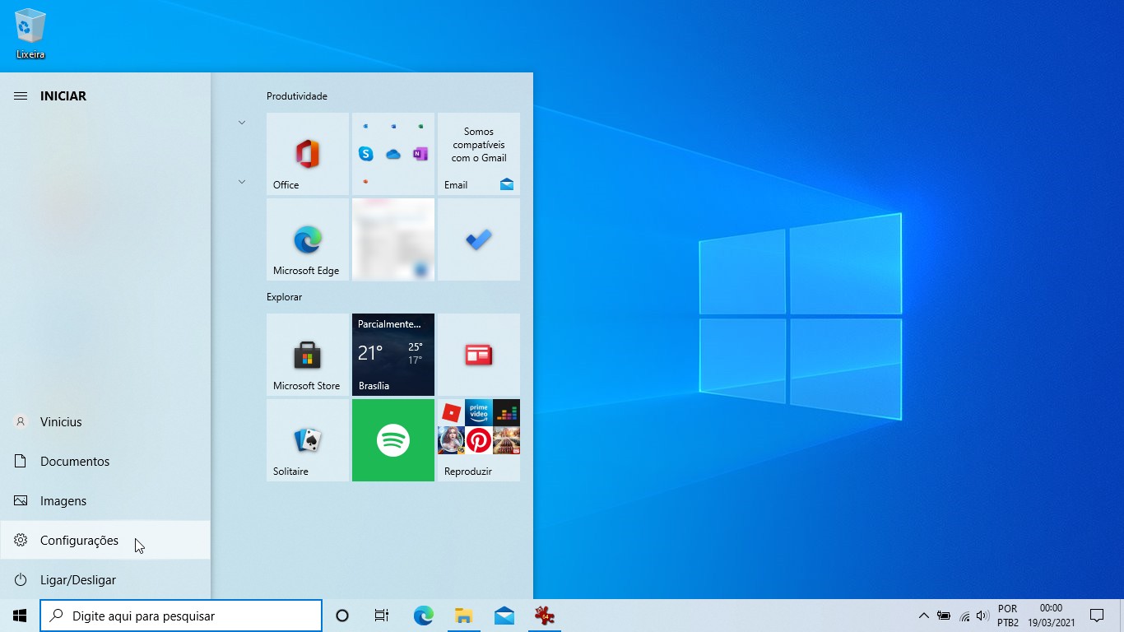Launch the Microsoft Store tile
The image size is (1124, 632).
[x=308, y=355]
